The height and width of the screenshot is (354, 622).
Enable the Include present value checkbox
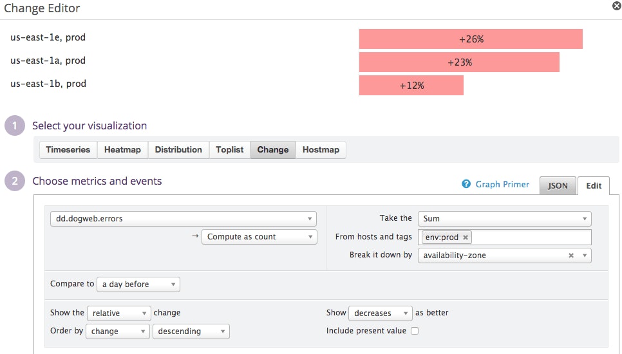[x=415, y=331]
